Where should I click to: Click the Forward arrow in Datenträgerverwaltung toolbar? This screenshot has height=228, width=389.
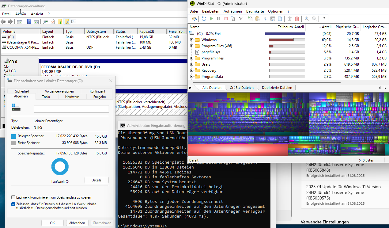(x=10, y=22)
